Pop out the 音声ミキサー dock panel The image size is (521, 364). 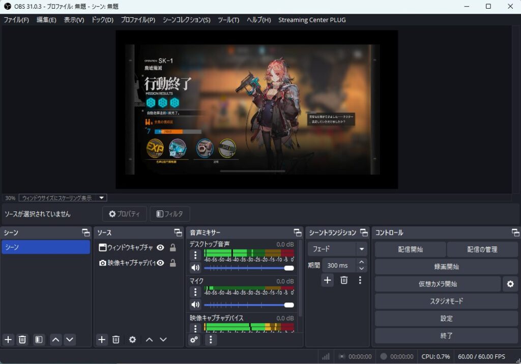[x=298, y=232]
